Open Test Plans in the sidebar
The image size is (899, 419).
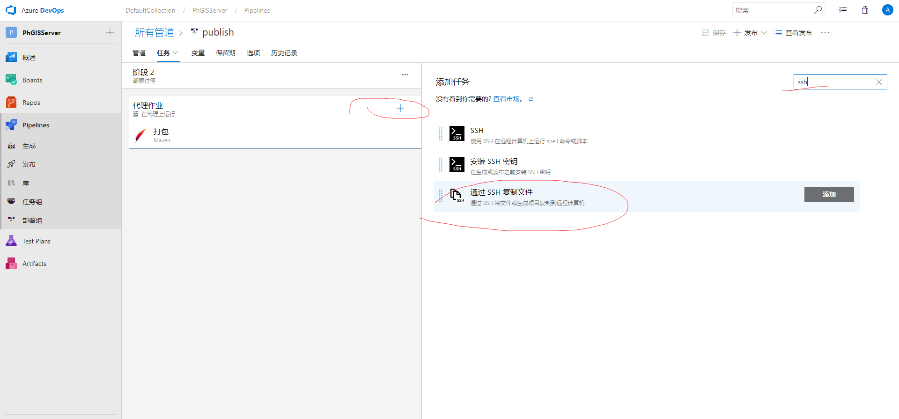click(37, 241)
